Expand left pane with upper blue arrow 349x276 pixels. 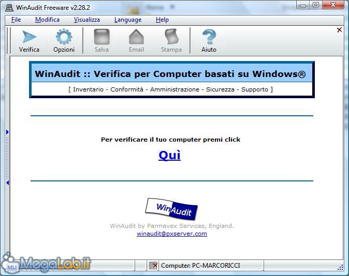pos(7,132)
